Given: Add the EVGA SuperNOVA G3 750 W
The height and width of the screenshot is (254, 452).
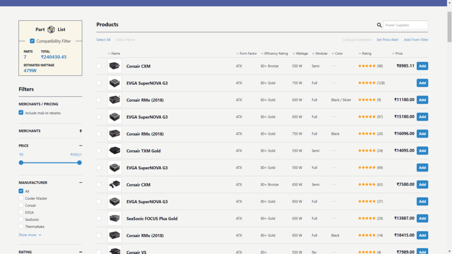Looking at the screenshot, I should tap(422, 83).
